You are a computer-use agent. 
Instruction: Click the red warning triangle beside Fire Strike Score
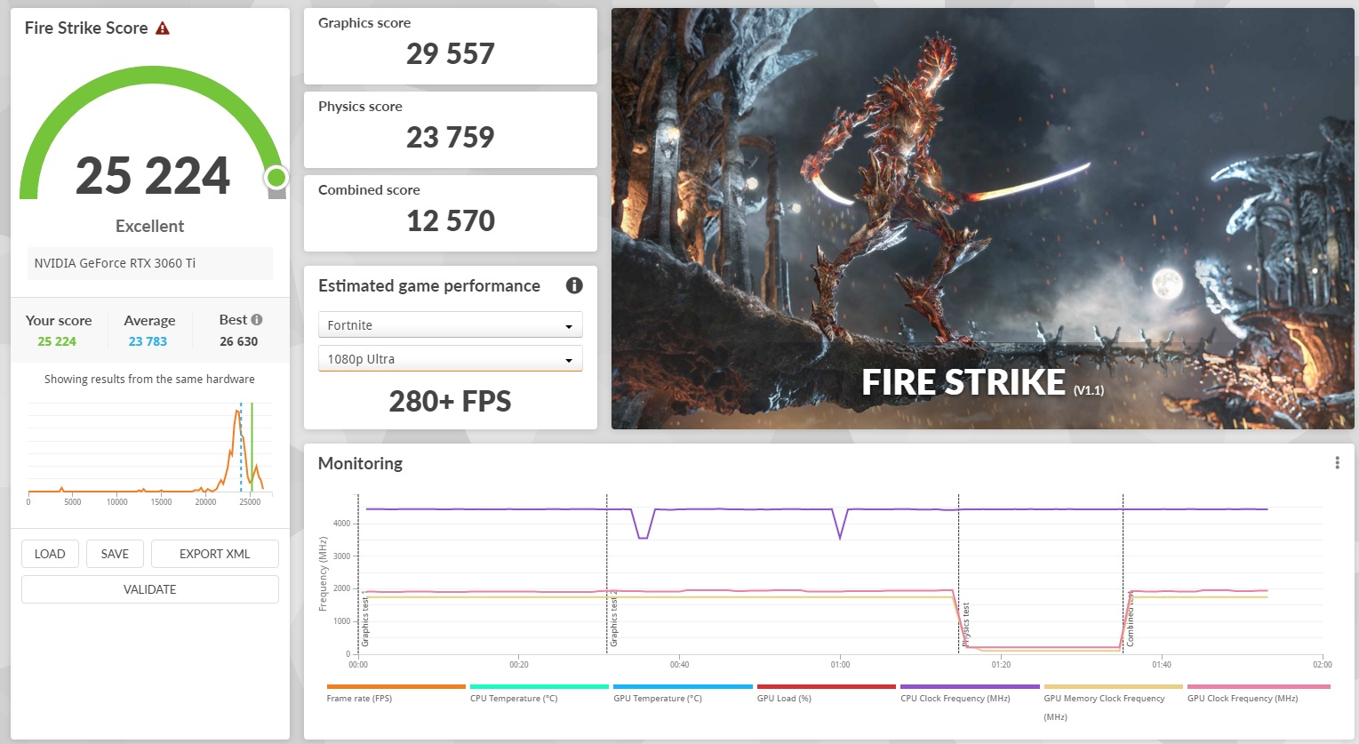(163, 28)
